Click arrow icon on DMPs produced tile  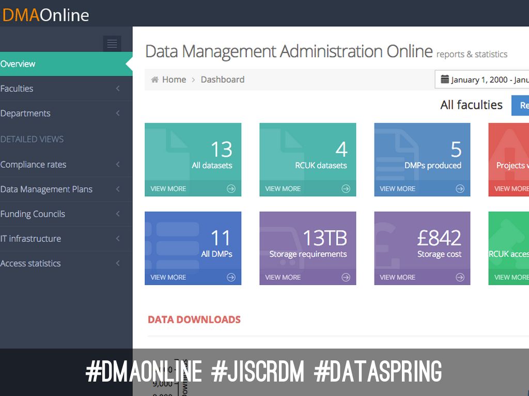(460, 189)
